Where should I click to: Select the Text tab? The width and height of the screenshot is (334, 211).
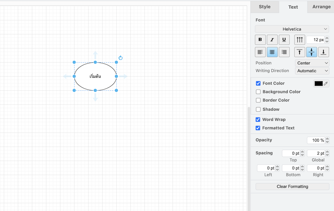tap(293, 7)
